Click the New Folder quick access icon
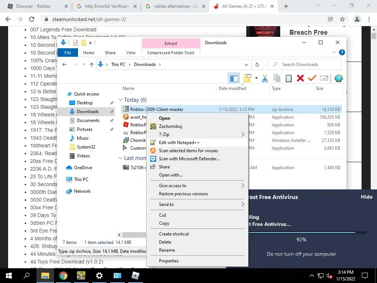 tap(84, 43)
